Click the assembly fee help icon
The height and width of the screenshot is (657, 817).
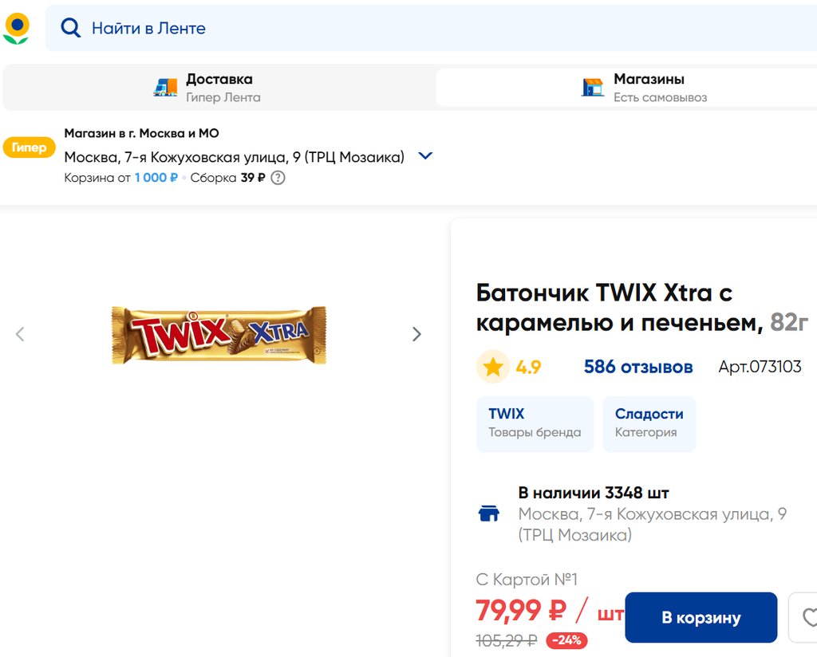click(x=278, y=178)
